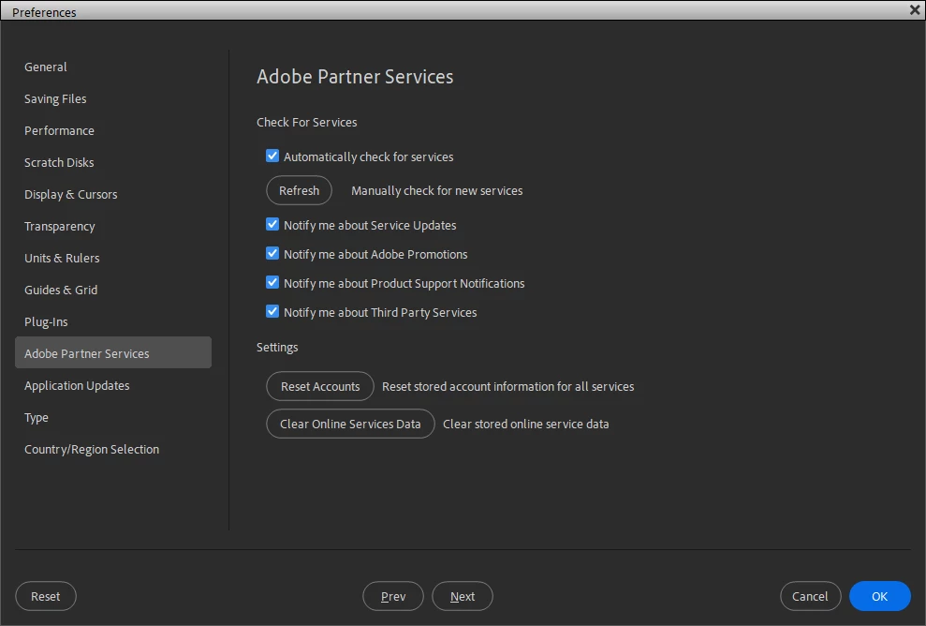Click Clear Online Services Data button
This screenshot has width=926, height=626.
point(350,424)
